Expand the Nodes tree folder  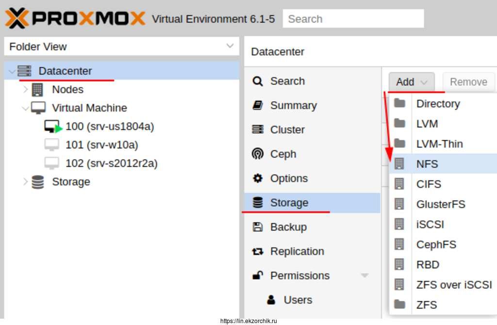pyautogui.click(x=26, y=90)
